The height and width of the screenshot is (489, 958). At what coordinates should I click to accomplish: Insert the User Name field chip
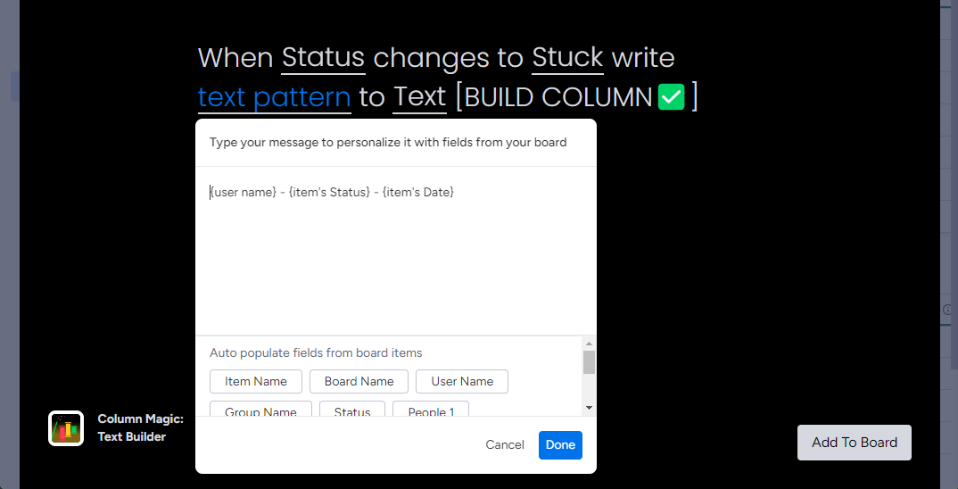click(x=462, y=381)
